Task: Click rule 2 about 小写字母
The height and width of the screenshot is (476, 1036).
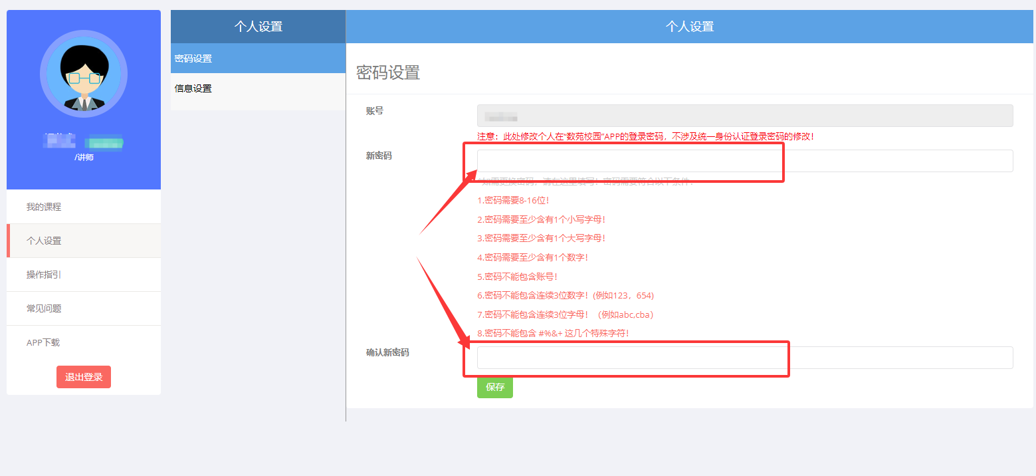Action: [x=542, y=219]
